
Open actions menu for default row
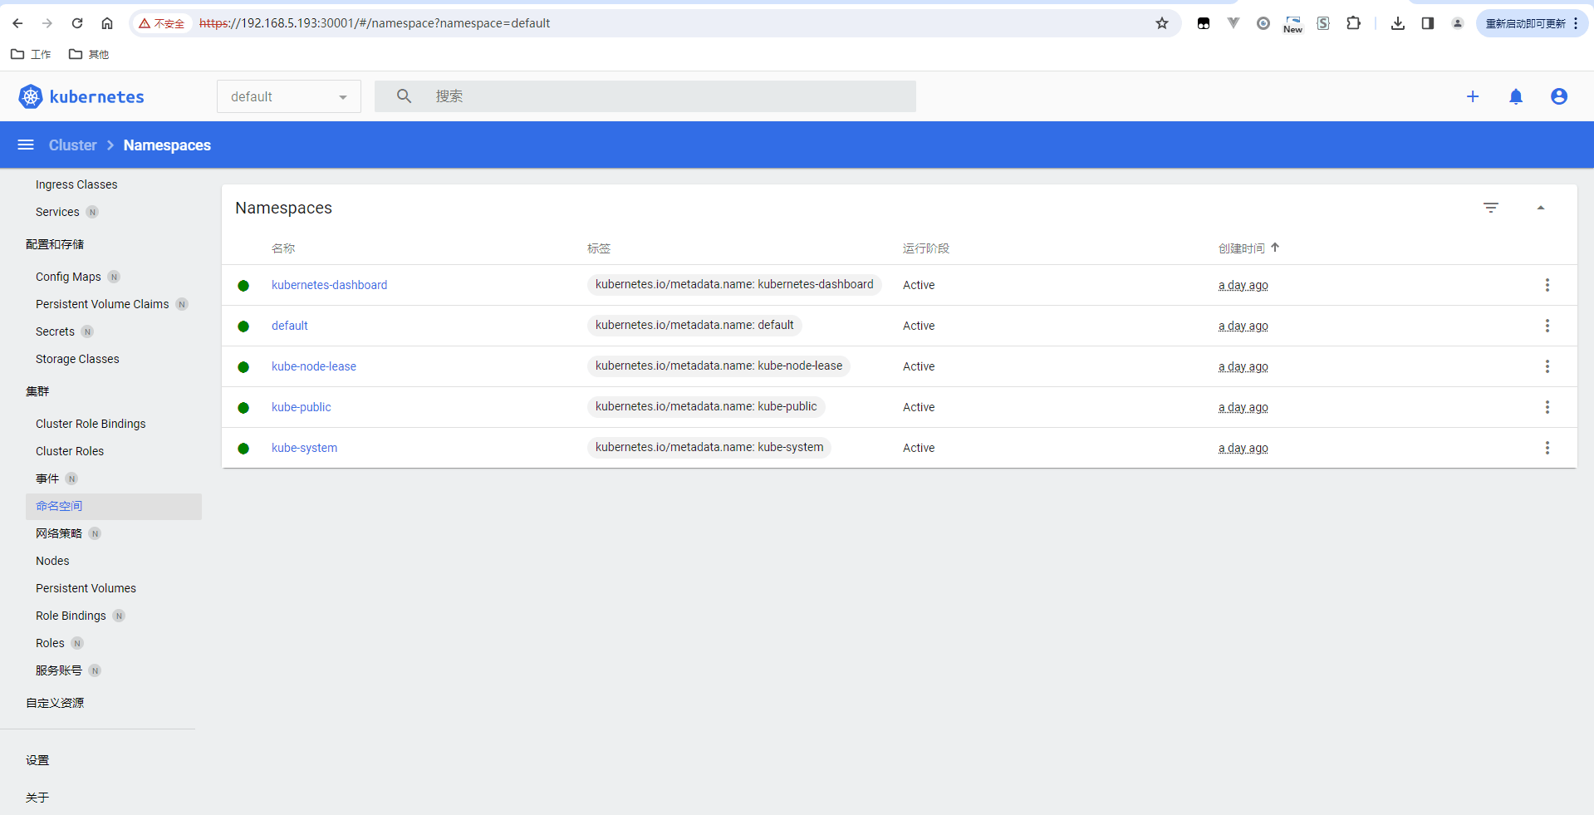[x=1547, y=326]
